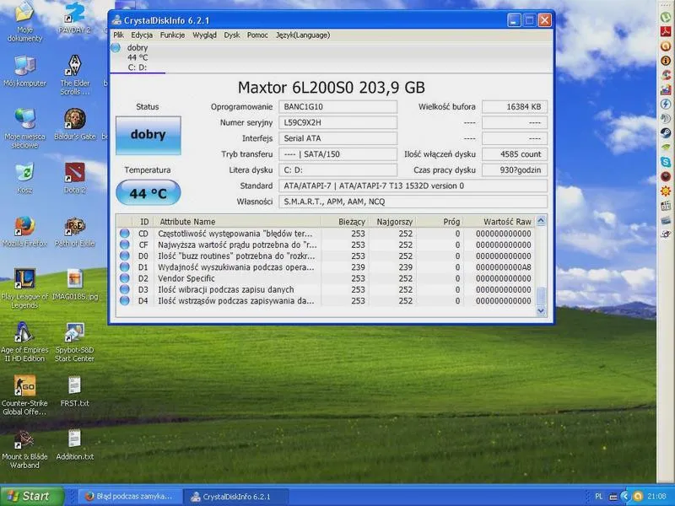Select the D2 Vendor Specific attribute row

(326, 278)
